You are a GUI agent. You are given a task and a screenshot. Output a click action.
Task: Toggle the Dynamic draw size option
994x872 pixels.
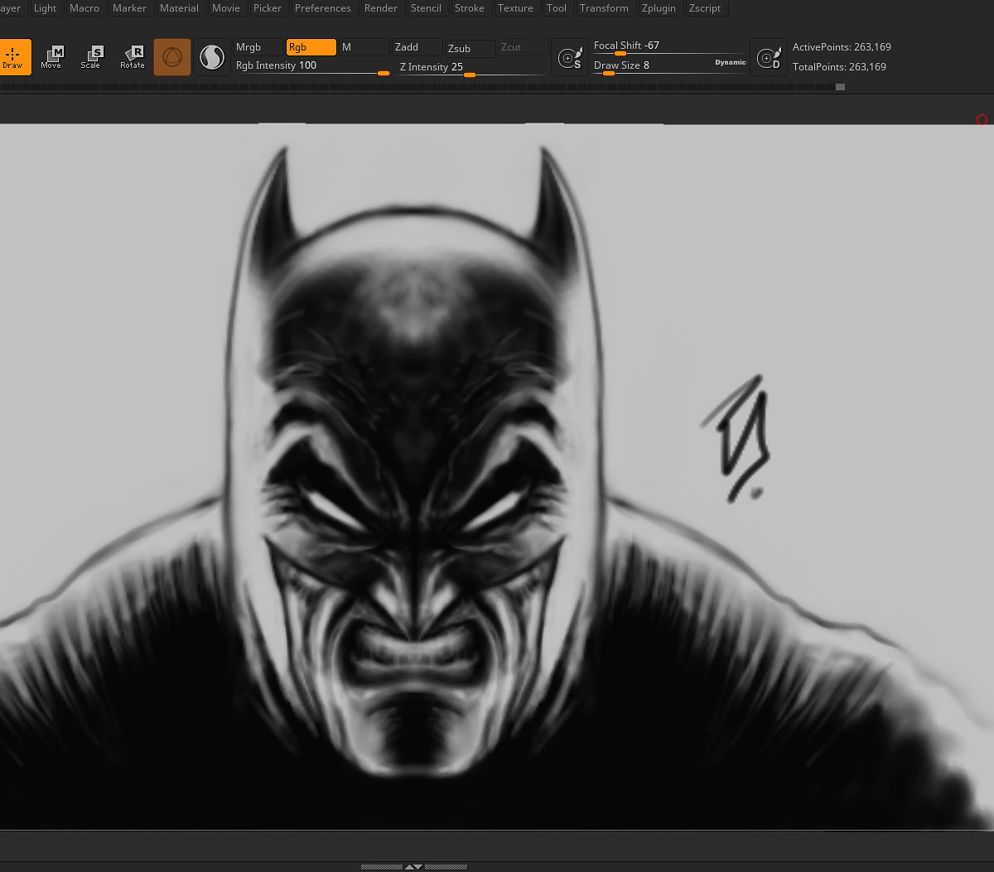(x=731, y=63)
